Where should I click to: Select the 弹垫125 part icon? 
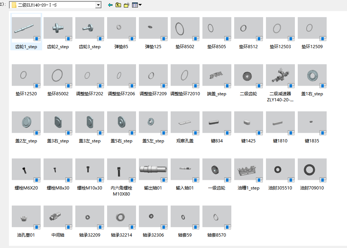click(154, 29)
